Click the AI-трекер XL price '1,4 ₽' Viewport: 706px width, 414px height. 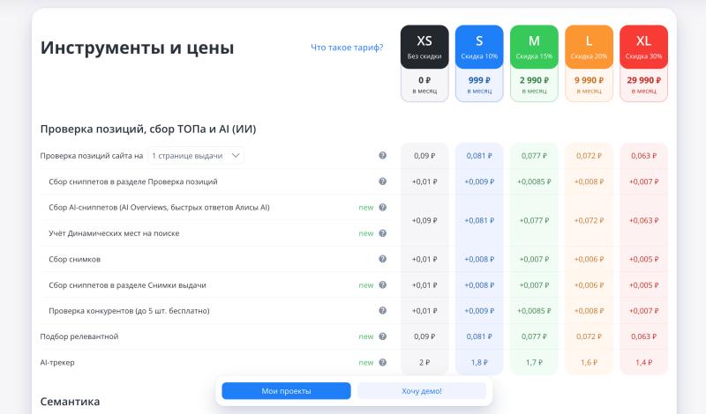643,362
